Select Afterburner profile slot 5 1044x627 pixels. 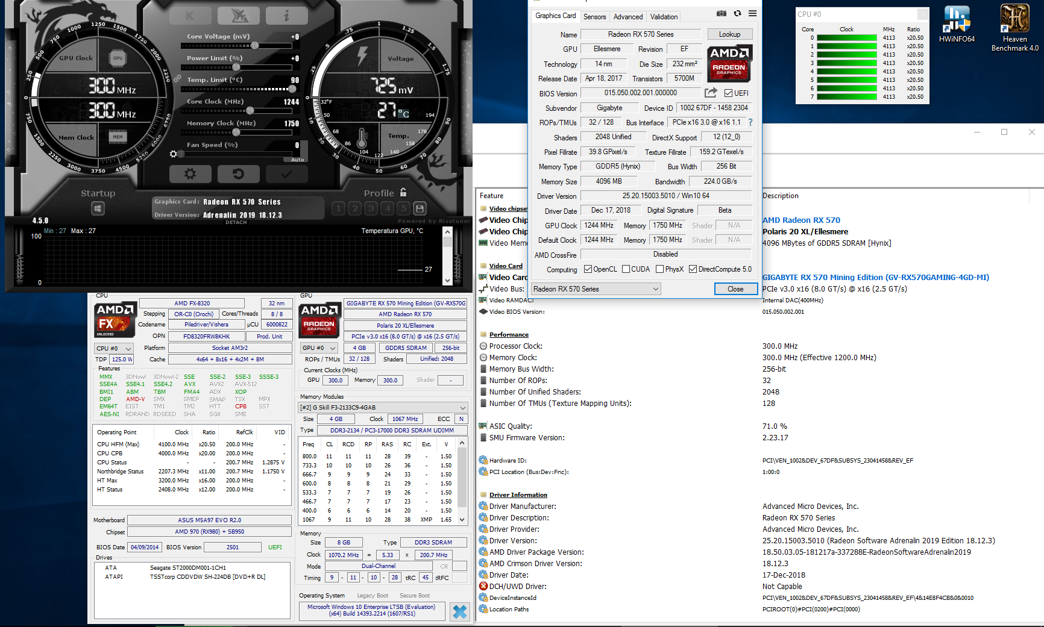click(404, 208)
